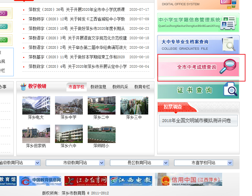Open the 中国教育信息网 banner link

(41, 181)
